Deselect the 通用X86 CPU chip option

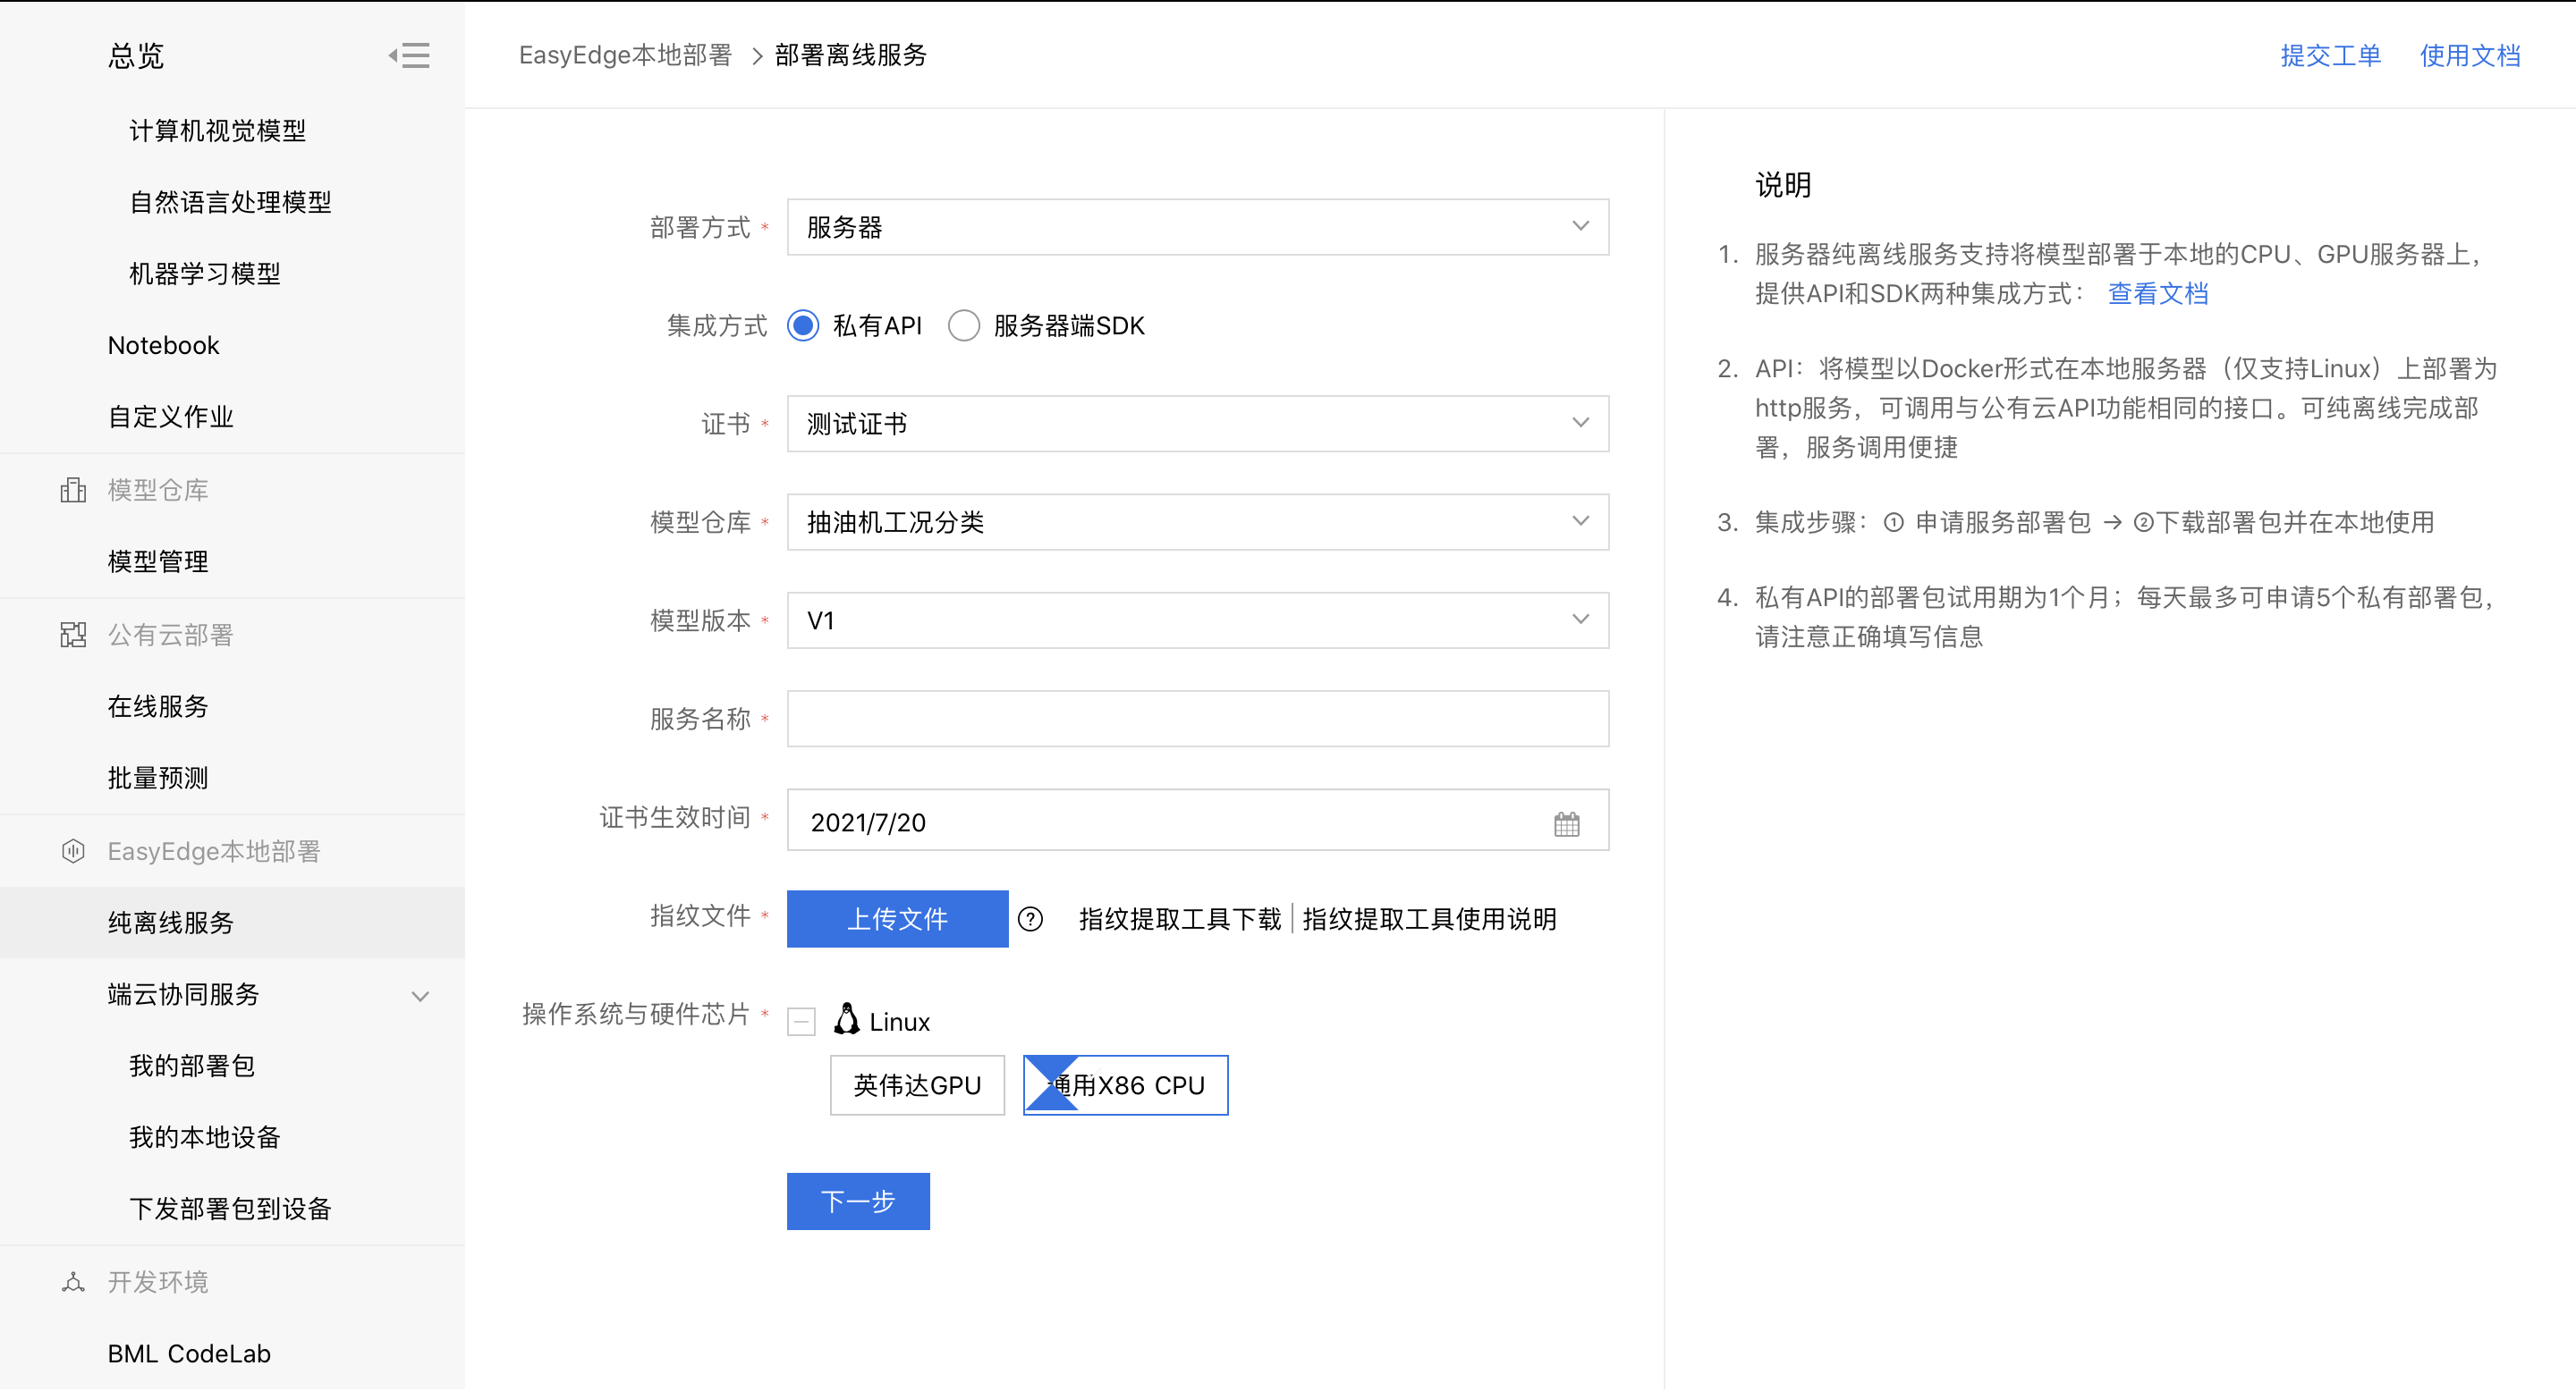tap(1126, 1085)
